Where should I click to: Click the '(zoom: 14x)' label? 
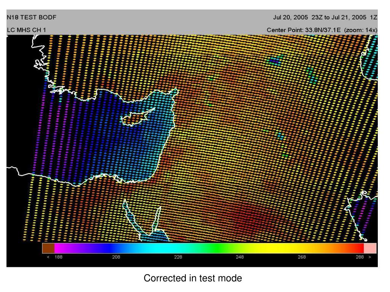[361, 30]
